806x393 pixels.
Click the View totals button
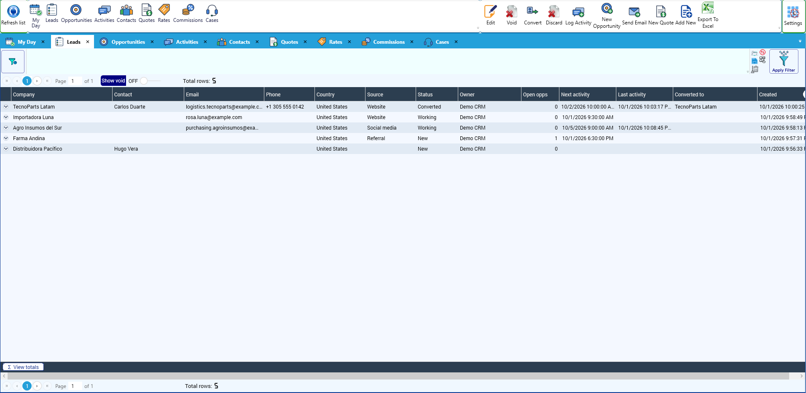coord(23,367)
